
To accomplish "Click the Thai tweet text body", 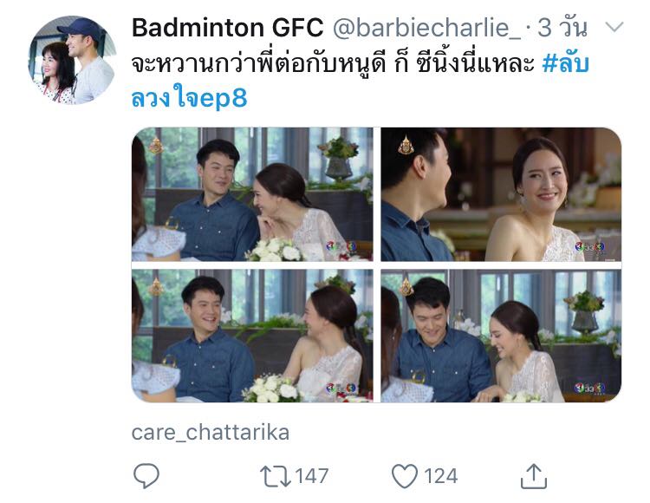I will coord(334,64).
